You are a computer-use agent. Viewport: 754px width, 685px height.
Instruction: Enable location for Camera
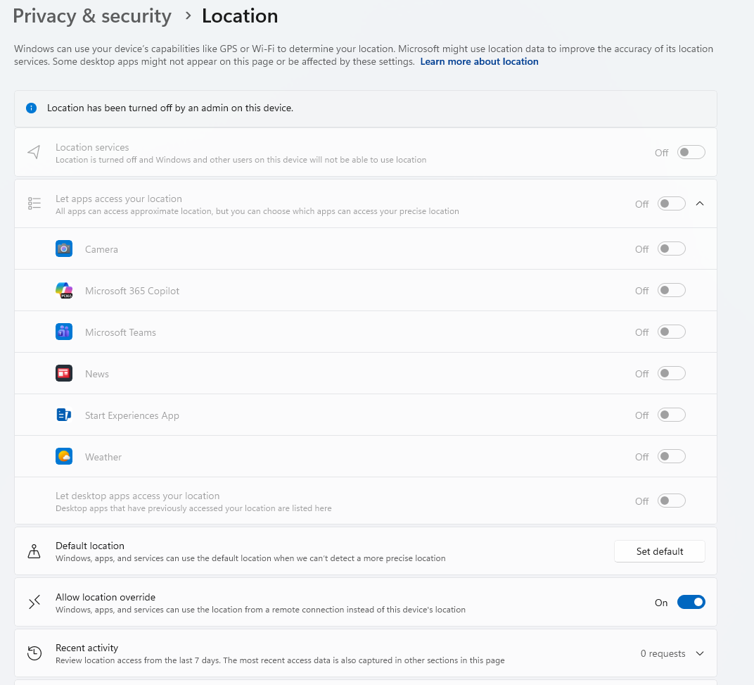coord(671,249)
